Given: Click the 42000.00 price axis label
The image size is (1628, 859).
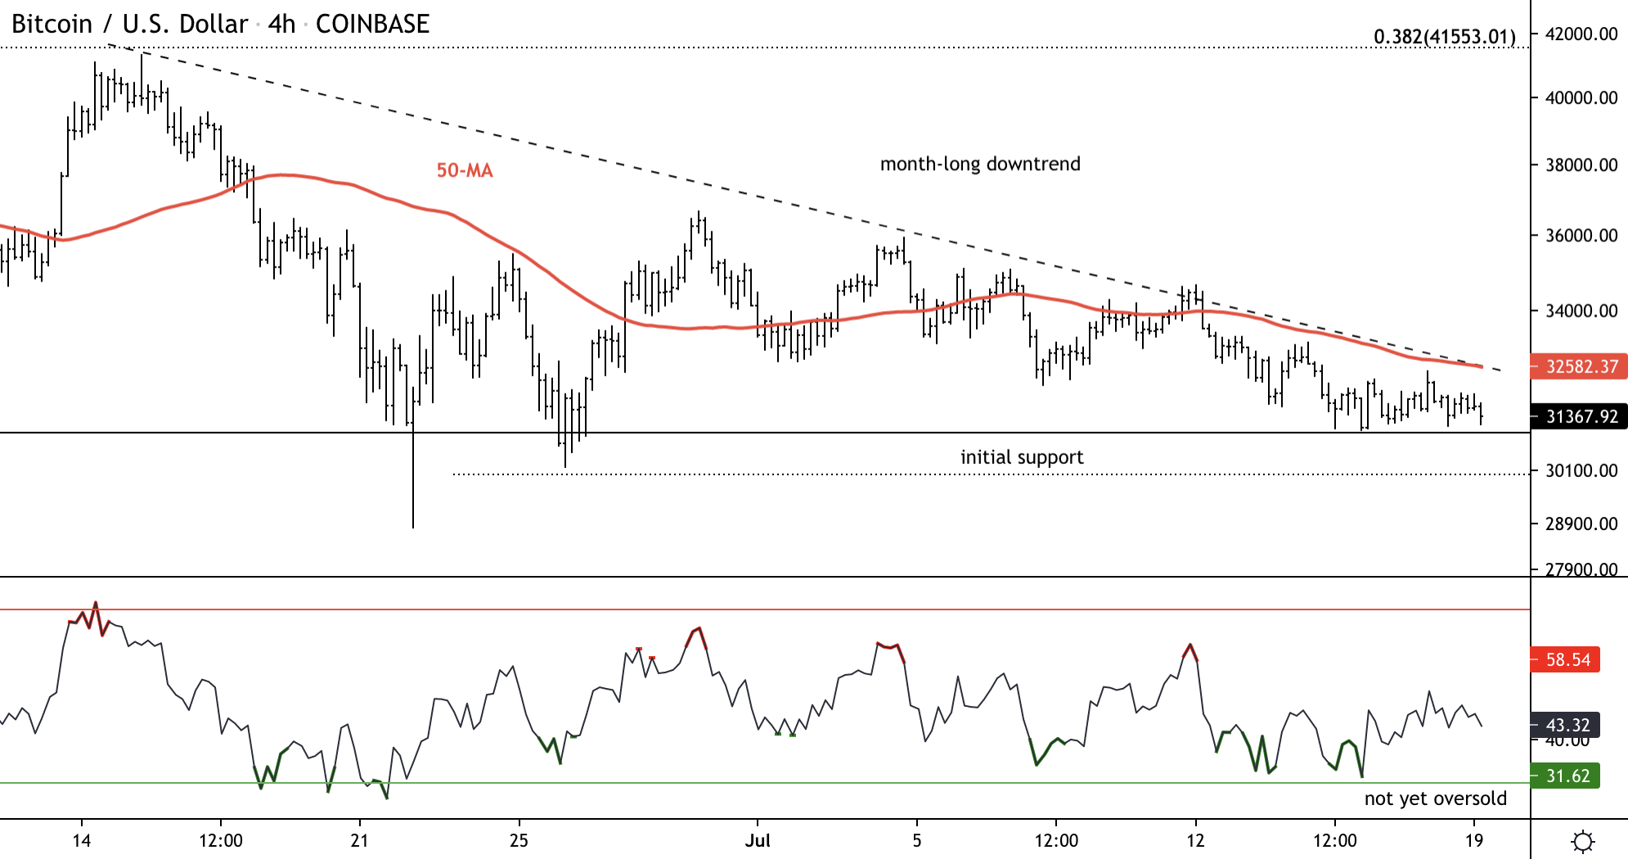Looking at the screenshot, I should 1581,34.
